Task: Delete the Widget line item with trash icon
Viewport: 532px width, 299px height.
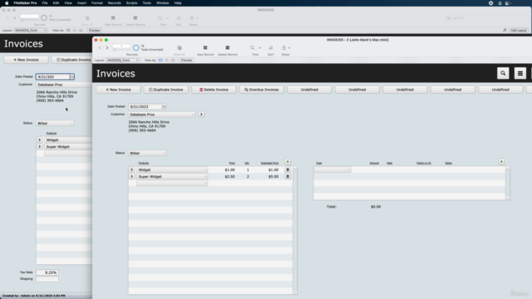Action: click(288, 169)
